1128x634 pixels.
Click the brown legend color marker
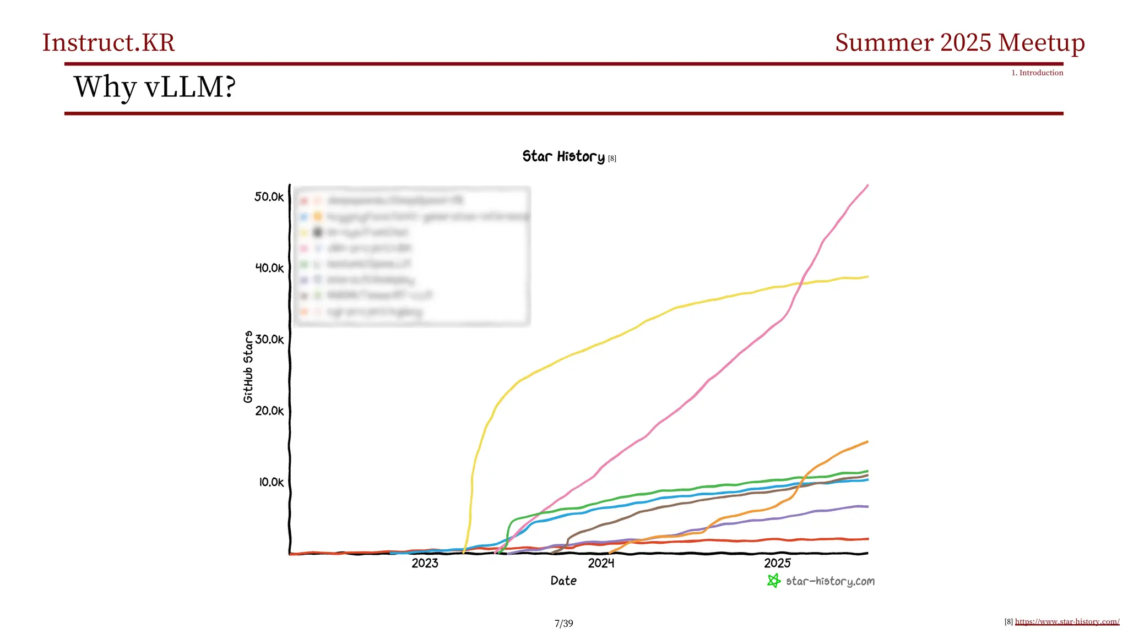303,296
